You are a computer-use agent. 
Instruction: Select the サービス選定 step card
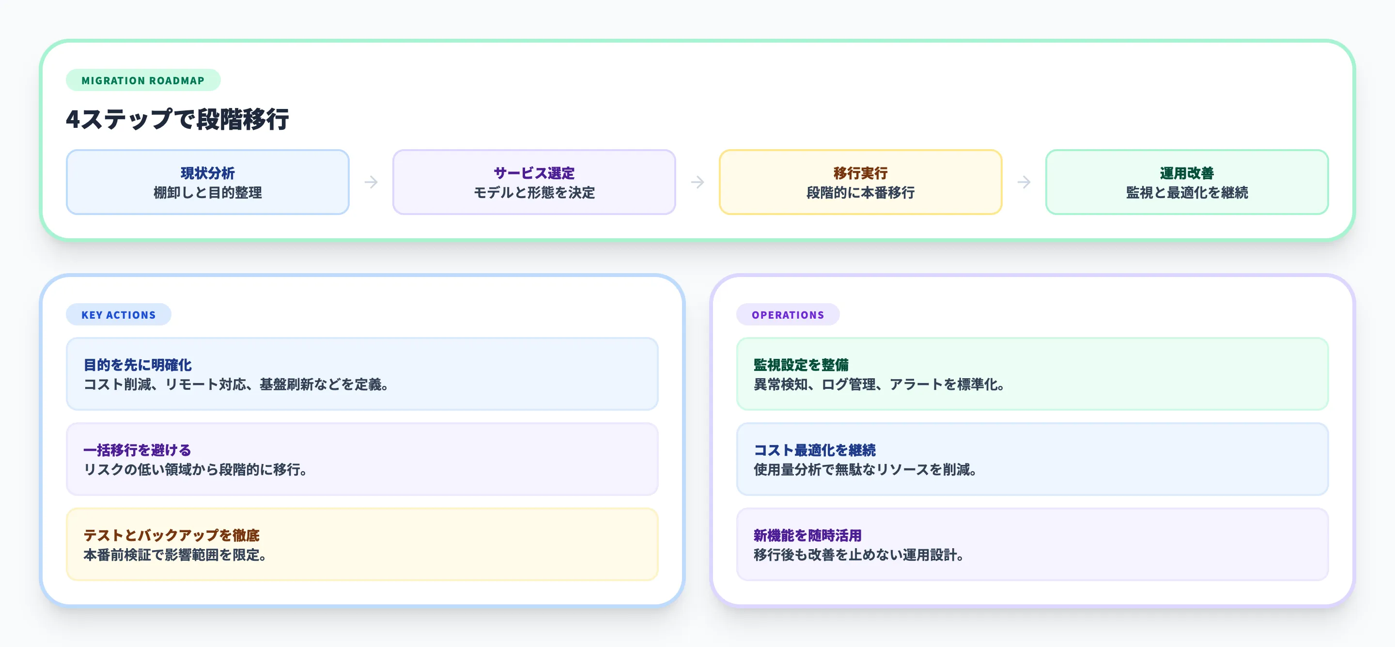click(x=534, y=182)
